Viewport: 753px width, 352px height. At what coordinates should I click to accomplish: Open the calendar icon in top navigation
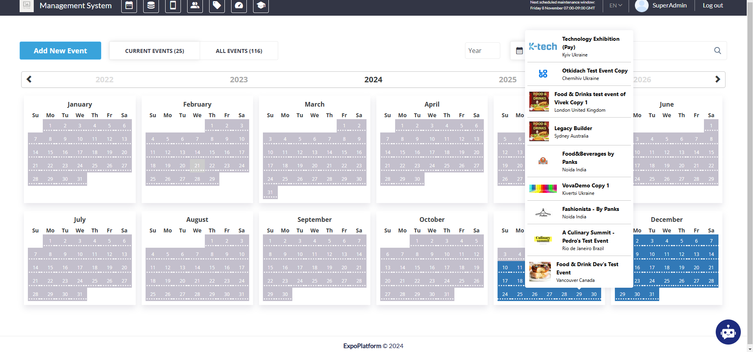point(129,5)
